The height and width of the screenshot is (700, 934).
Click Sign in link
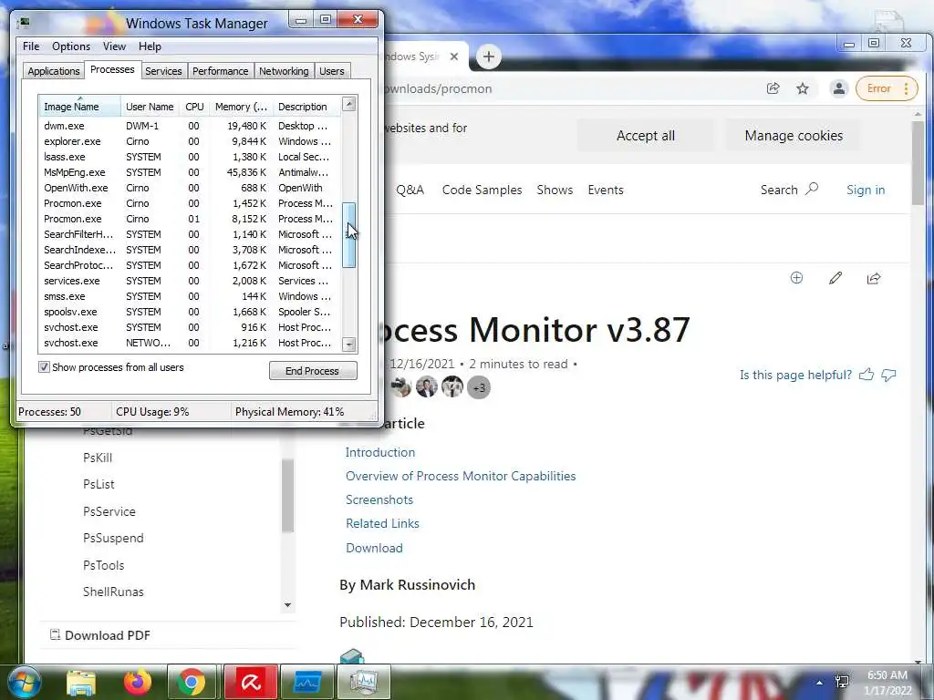[866, 190]
